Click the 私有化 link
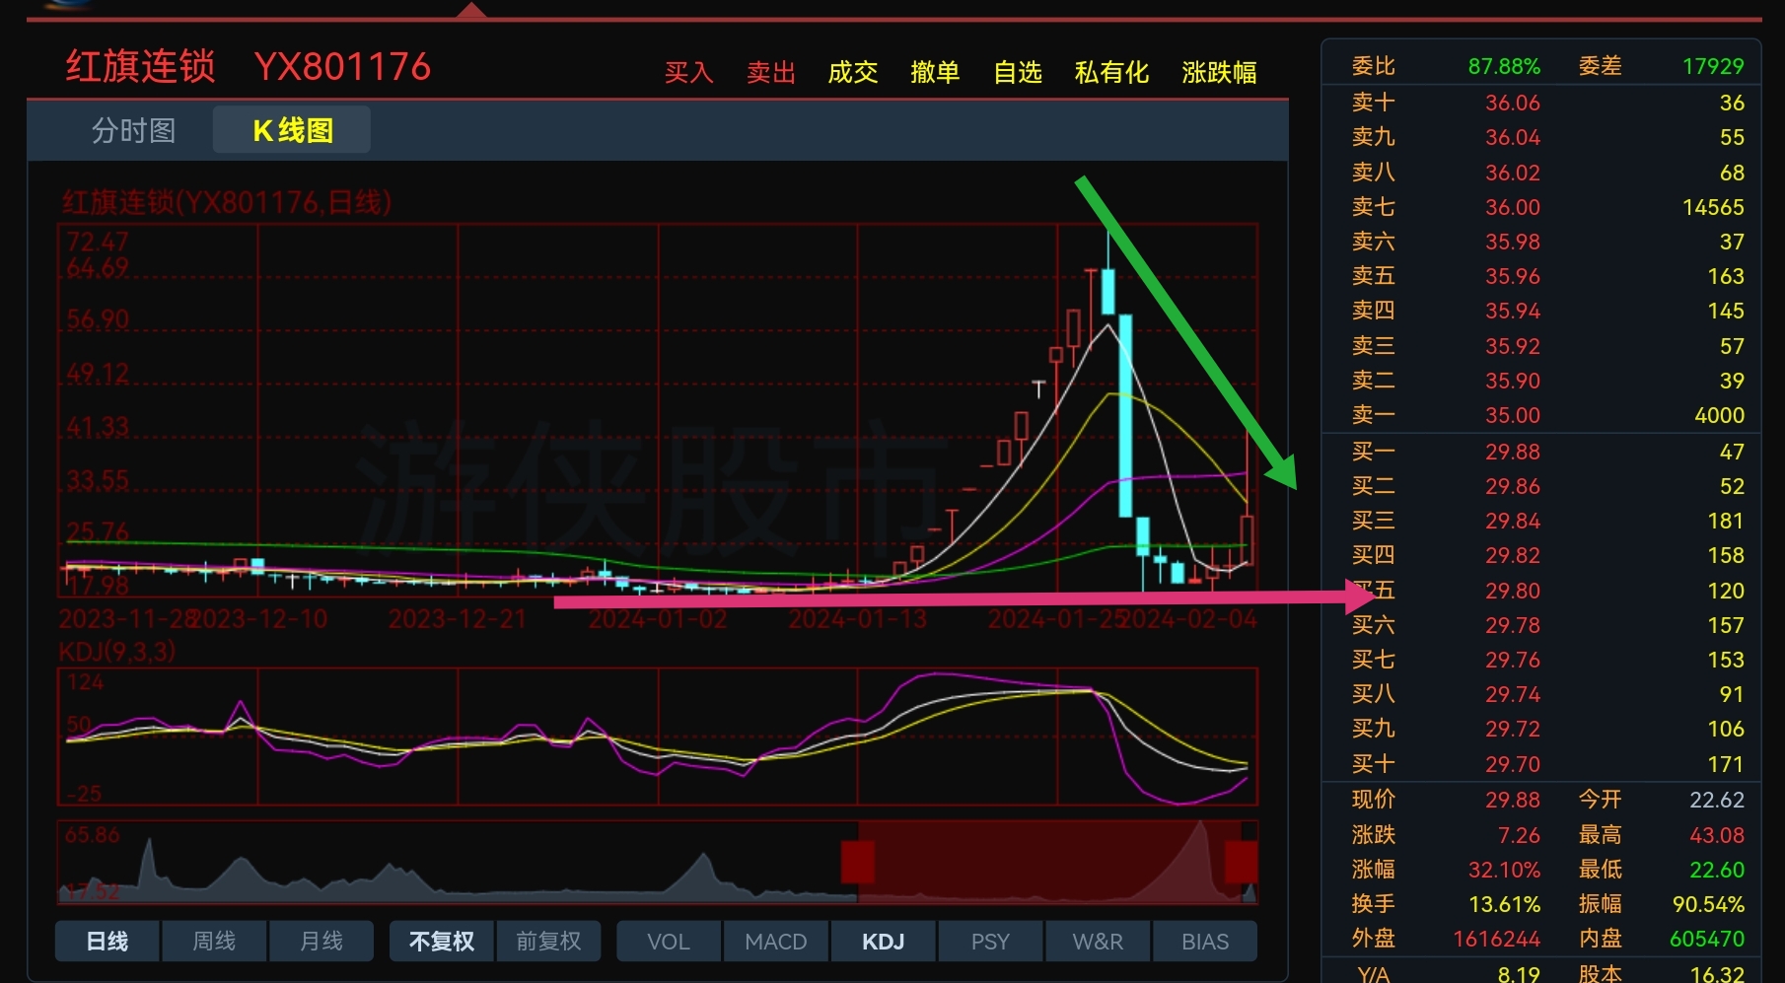This screenshot has height=983, width=1785. pos(1111,72)
